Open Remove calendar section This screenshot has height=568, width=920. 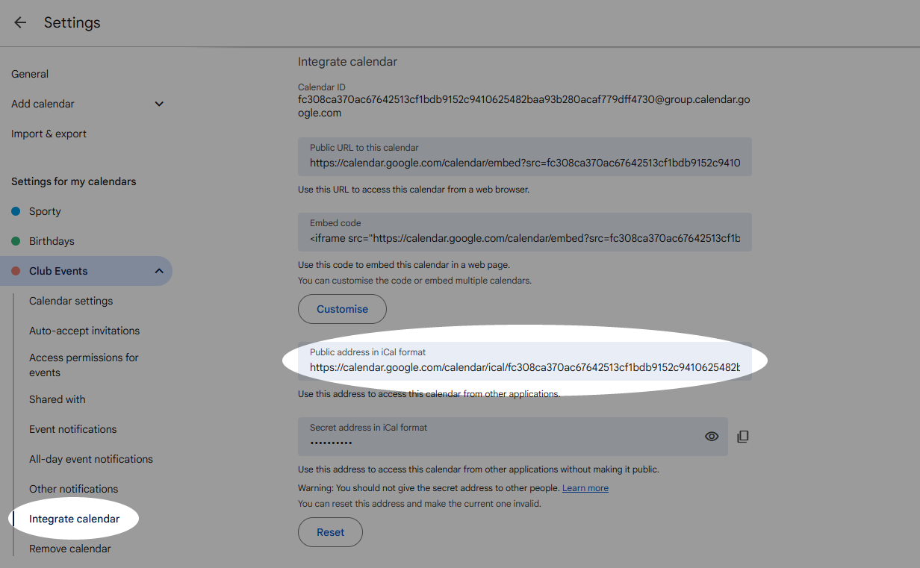pyautogui.click(x=70, y=549)
